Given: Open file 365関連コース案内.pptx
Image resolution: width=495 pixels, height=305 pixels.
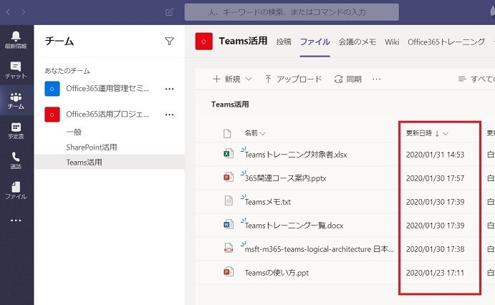Looking at the screenshot, I should [285, 178].
